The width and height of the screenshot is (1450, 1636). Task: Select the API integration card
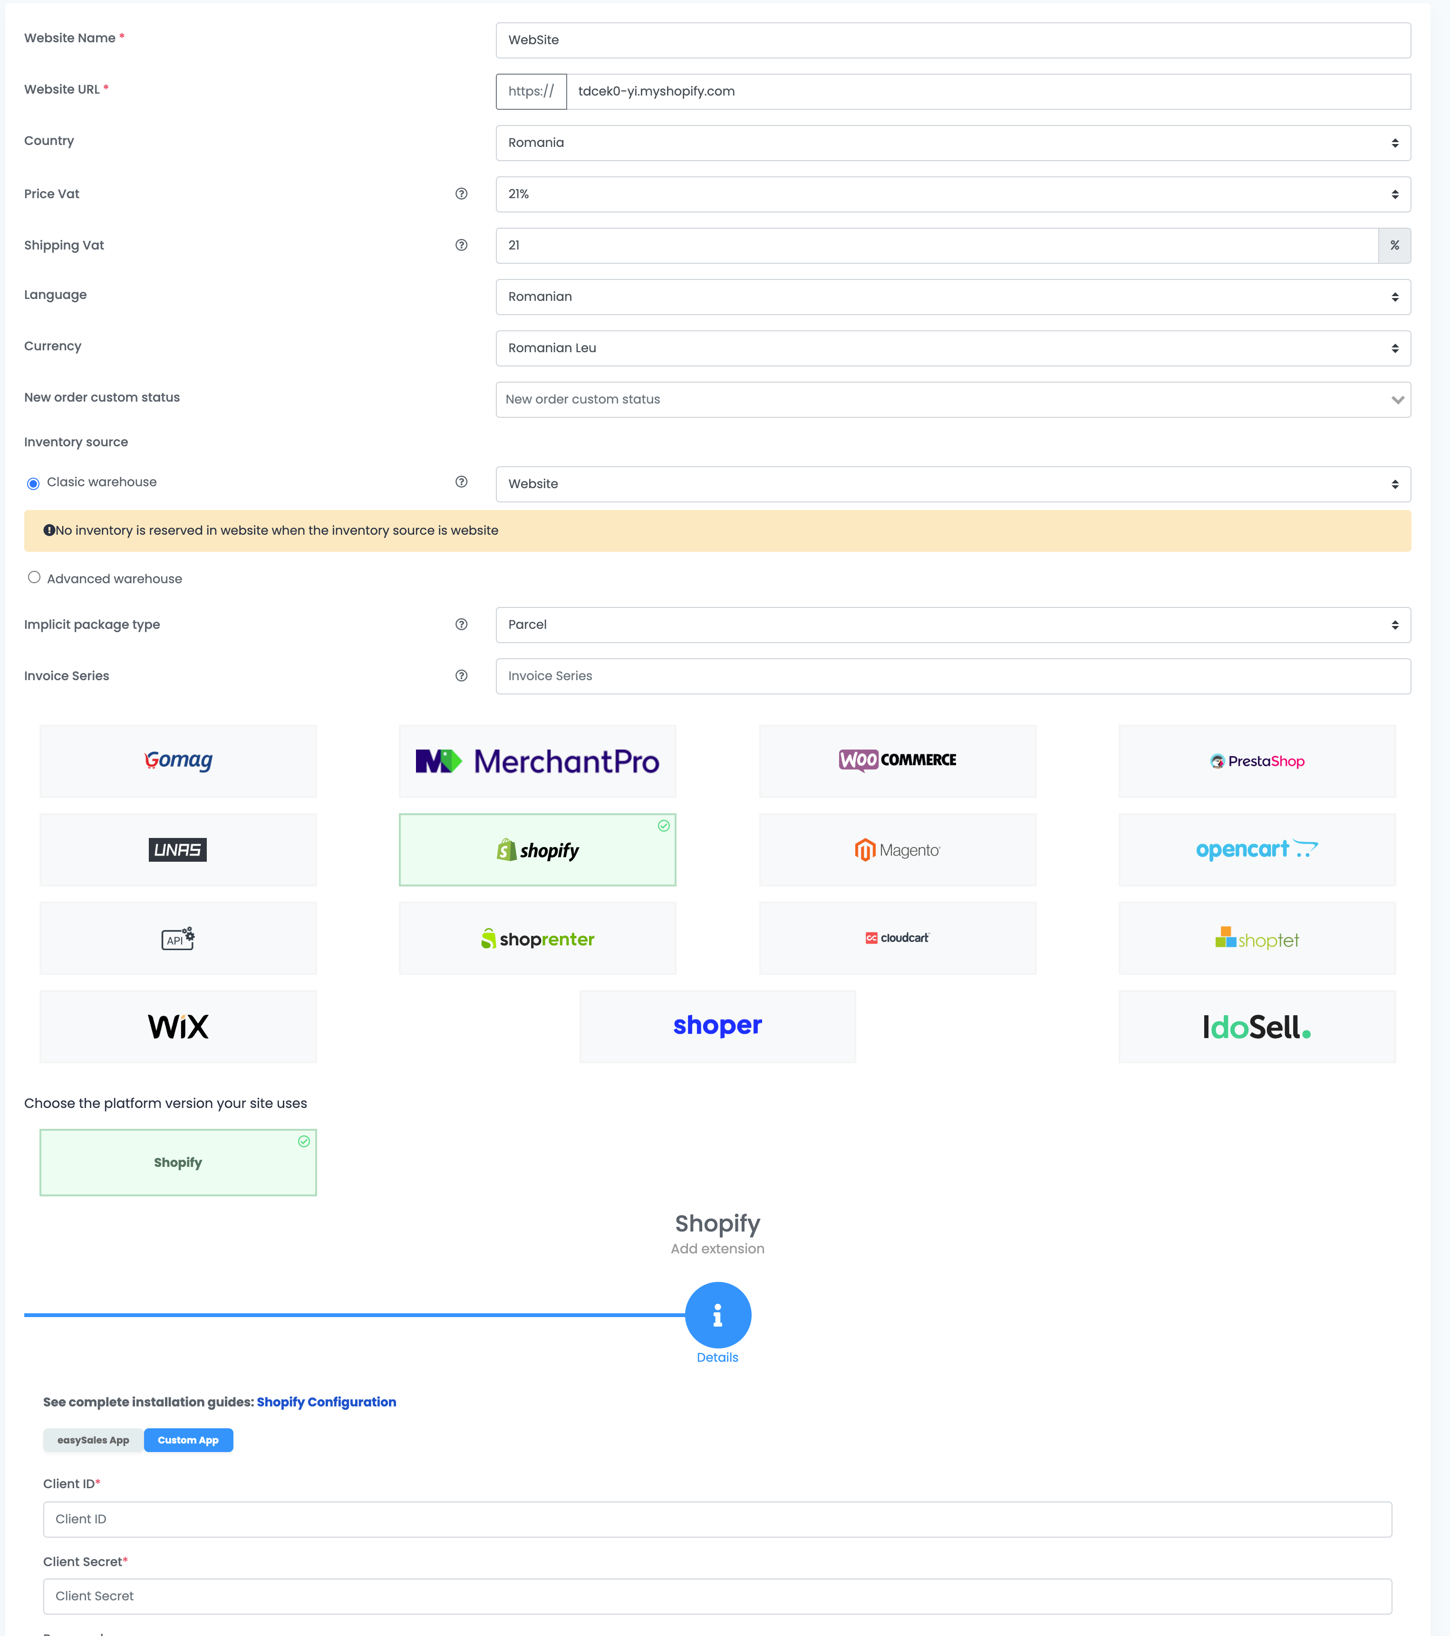click(x=178, y=938)
